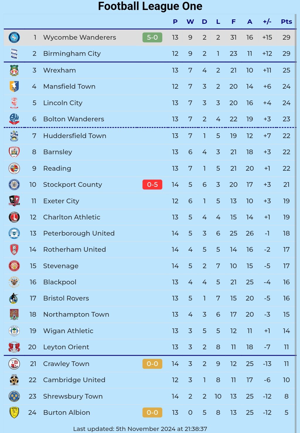Open the Shrewsbury Town team link

73,396
